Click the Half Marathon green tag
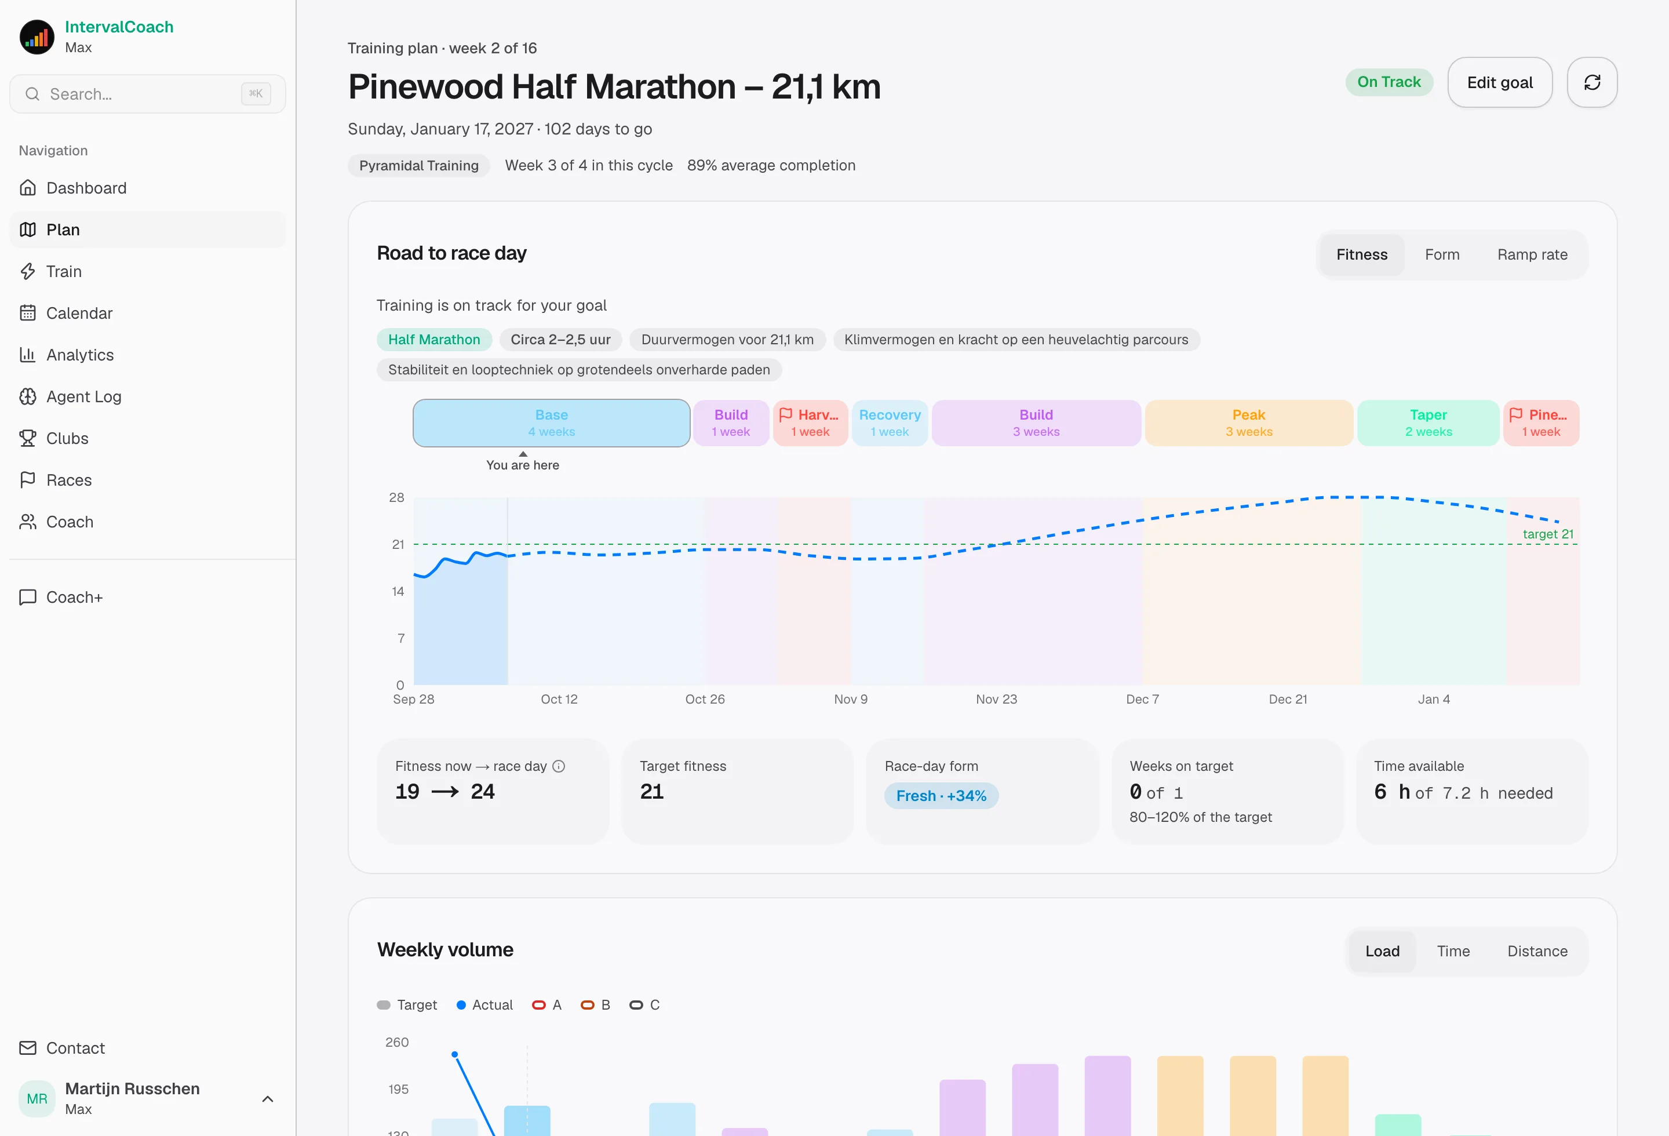1669x1136 pixels. [434, 340]
